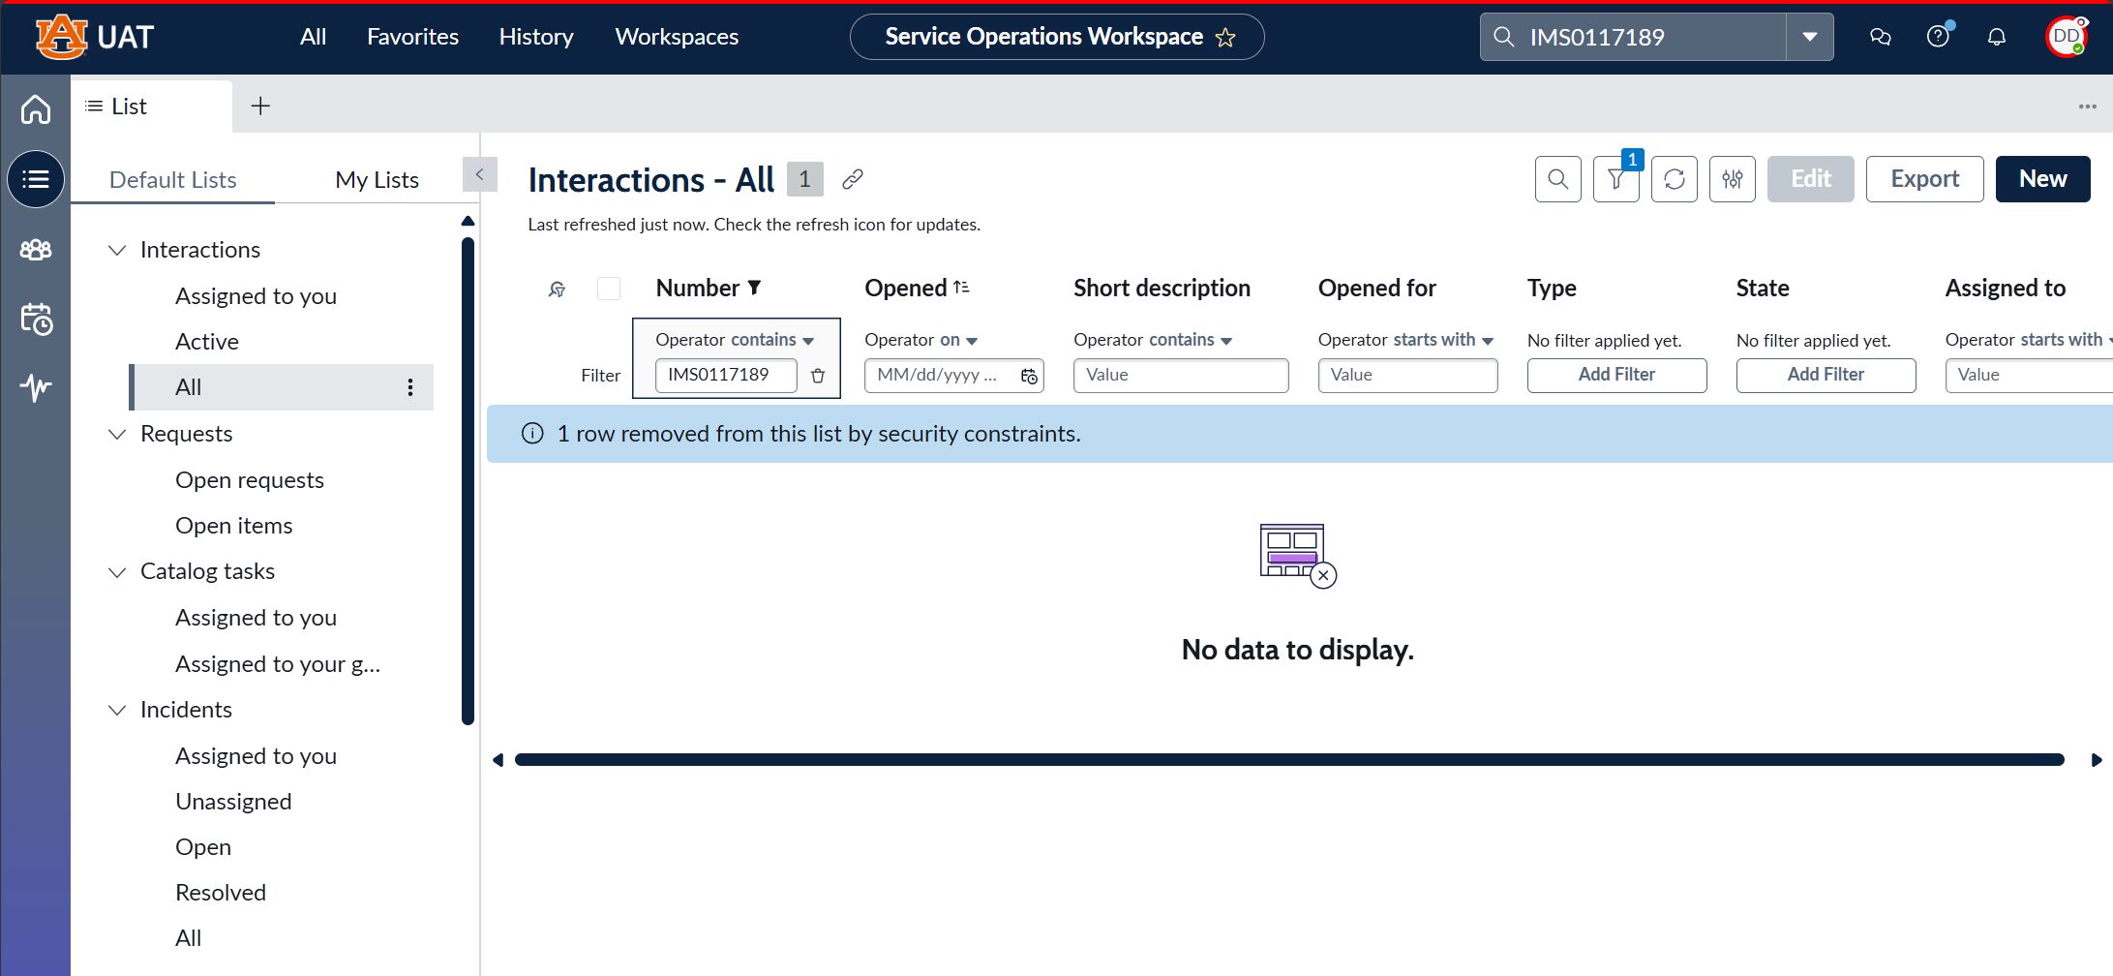2113x976 pixels.
Task: Open the Home icon in sidebar
Action: (36, 109)
